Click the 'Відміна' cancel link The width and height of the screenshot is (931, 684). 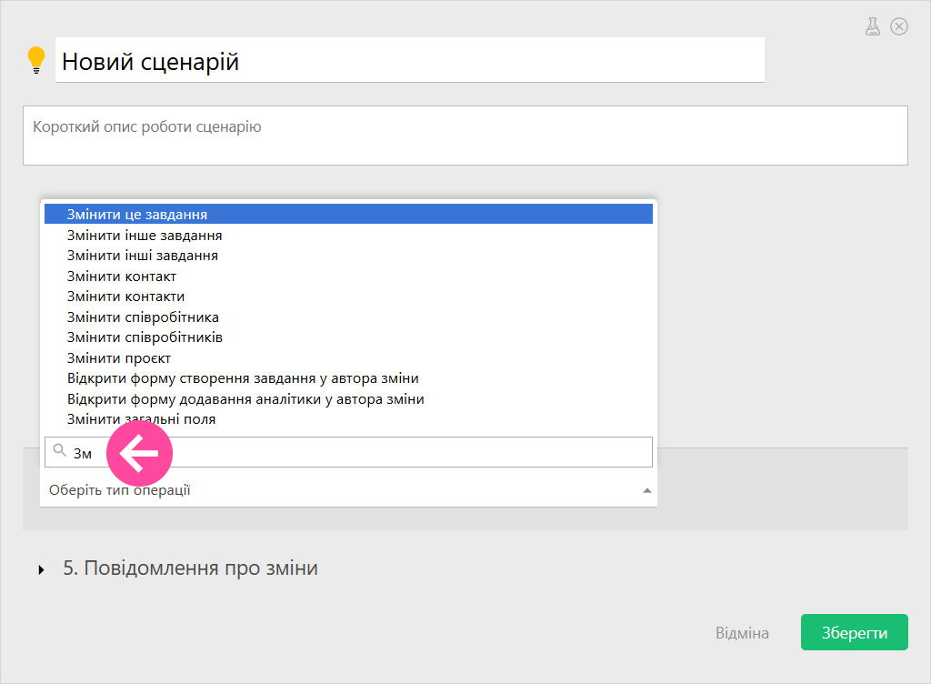742,633
